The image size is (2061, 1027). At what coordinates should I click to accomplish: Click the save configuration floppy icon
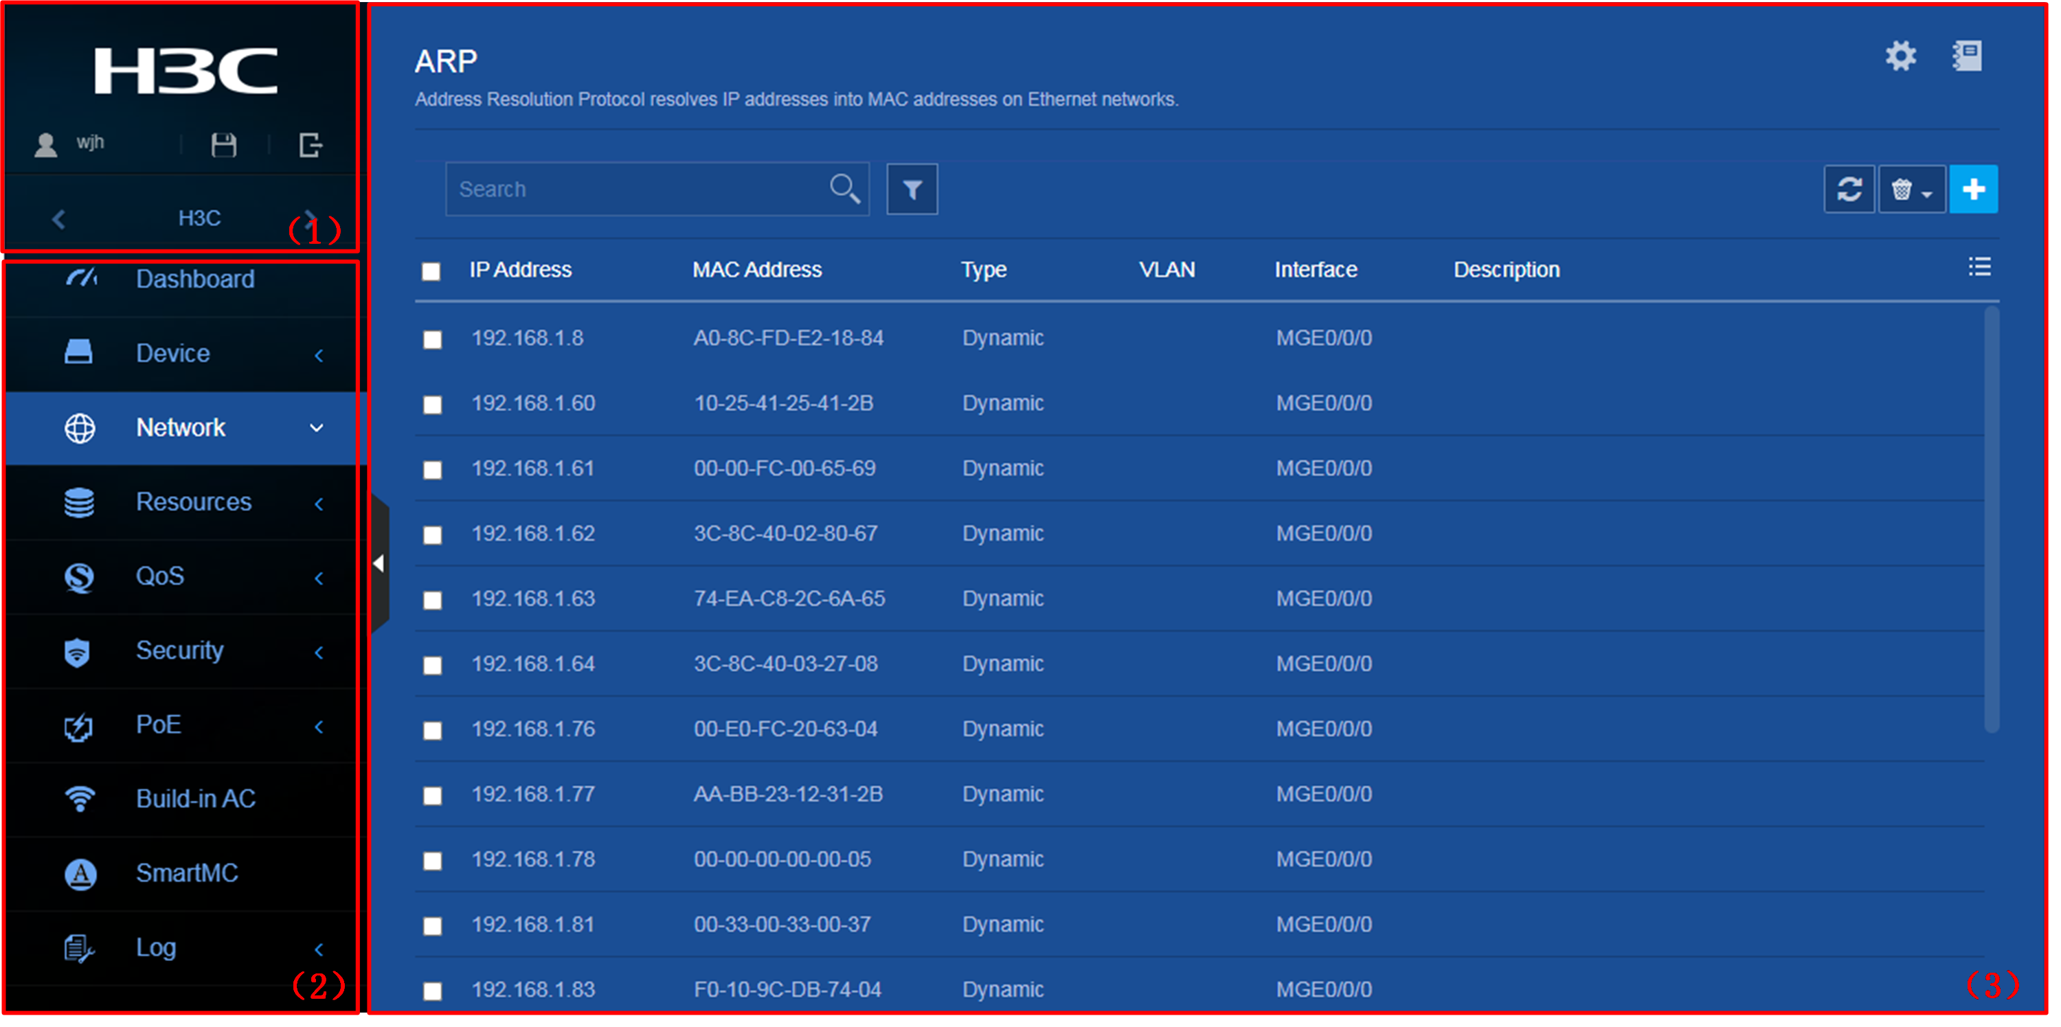pos(225,146)
